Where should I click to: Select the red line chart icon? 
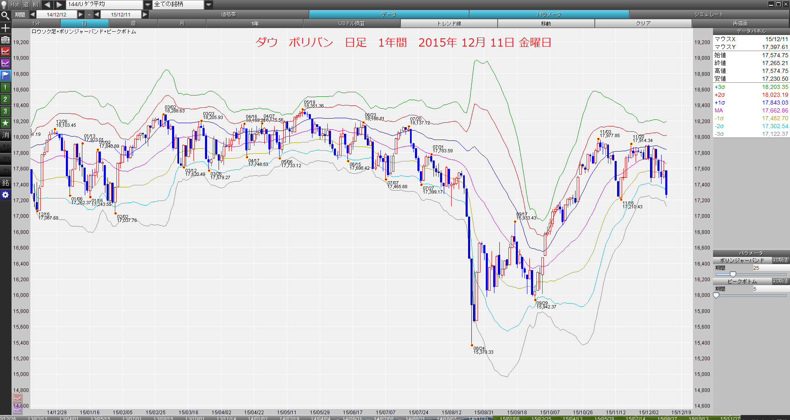(x=5, y=52)
